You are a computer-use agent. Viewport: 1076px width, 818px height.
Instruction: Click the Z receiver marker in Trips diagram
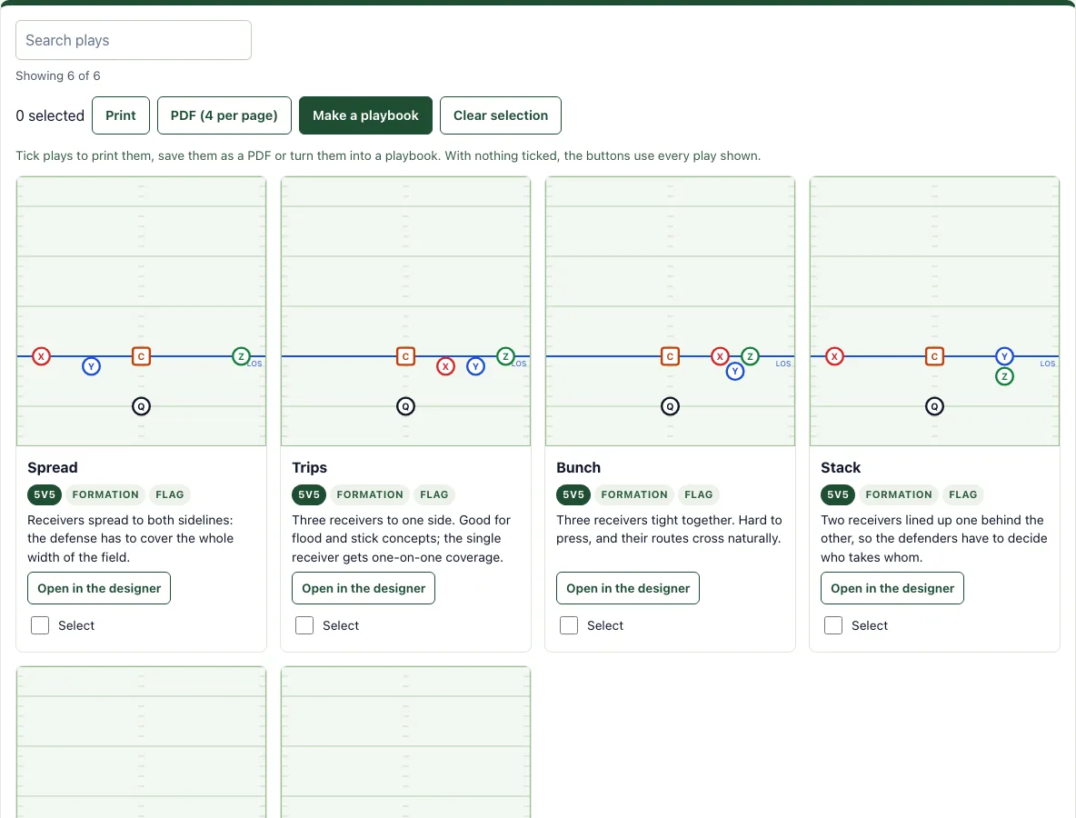(506, 356)
